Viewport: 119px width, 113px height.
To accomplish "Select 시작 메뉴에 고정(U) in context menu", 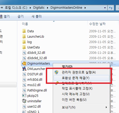I will click(x=76, y=94).
